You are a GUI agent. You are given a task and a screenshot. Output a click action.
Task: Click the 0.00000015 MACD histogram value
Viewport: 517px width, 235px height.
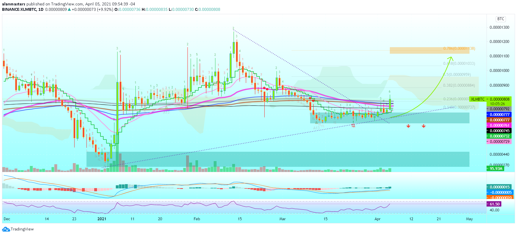click(x=500, y=187)
